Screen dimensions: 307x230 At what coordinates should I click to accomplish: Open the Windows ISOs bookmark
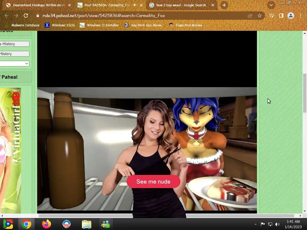pos(60,25)
